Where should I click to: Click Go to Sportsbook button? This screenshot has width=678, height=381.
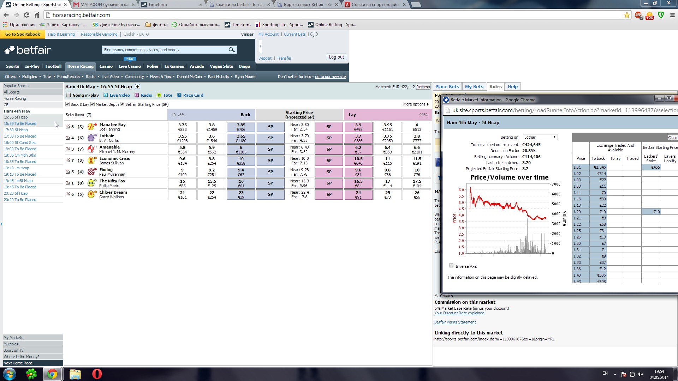23,34
